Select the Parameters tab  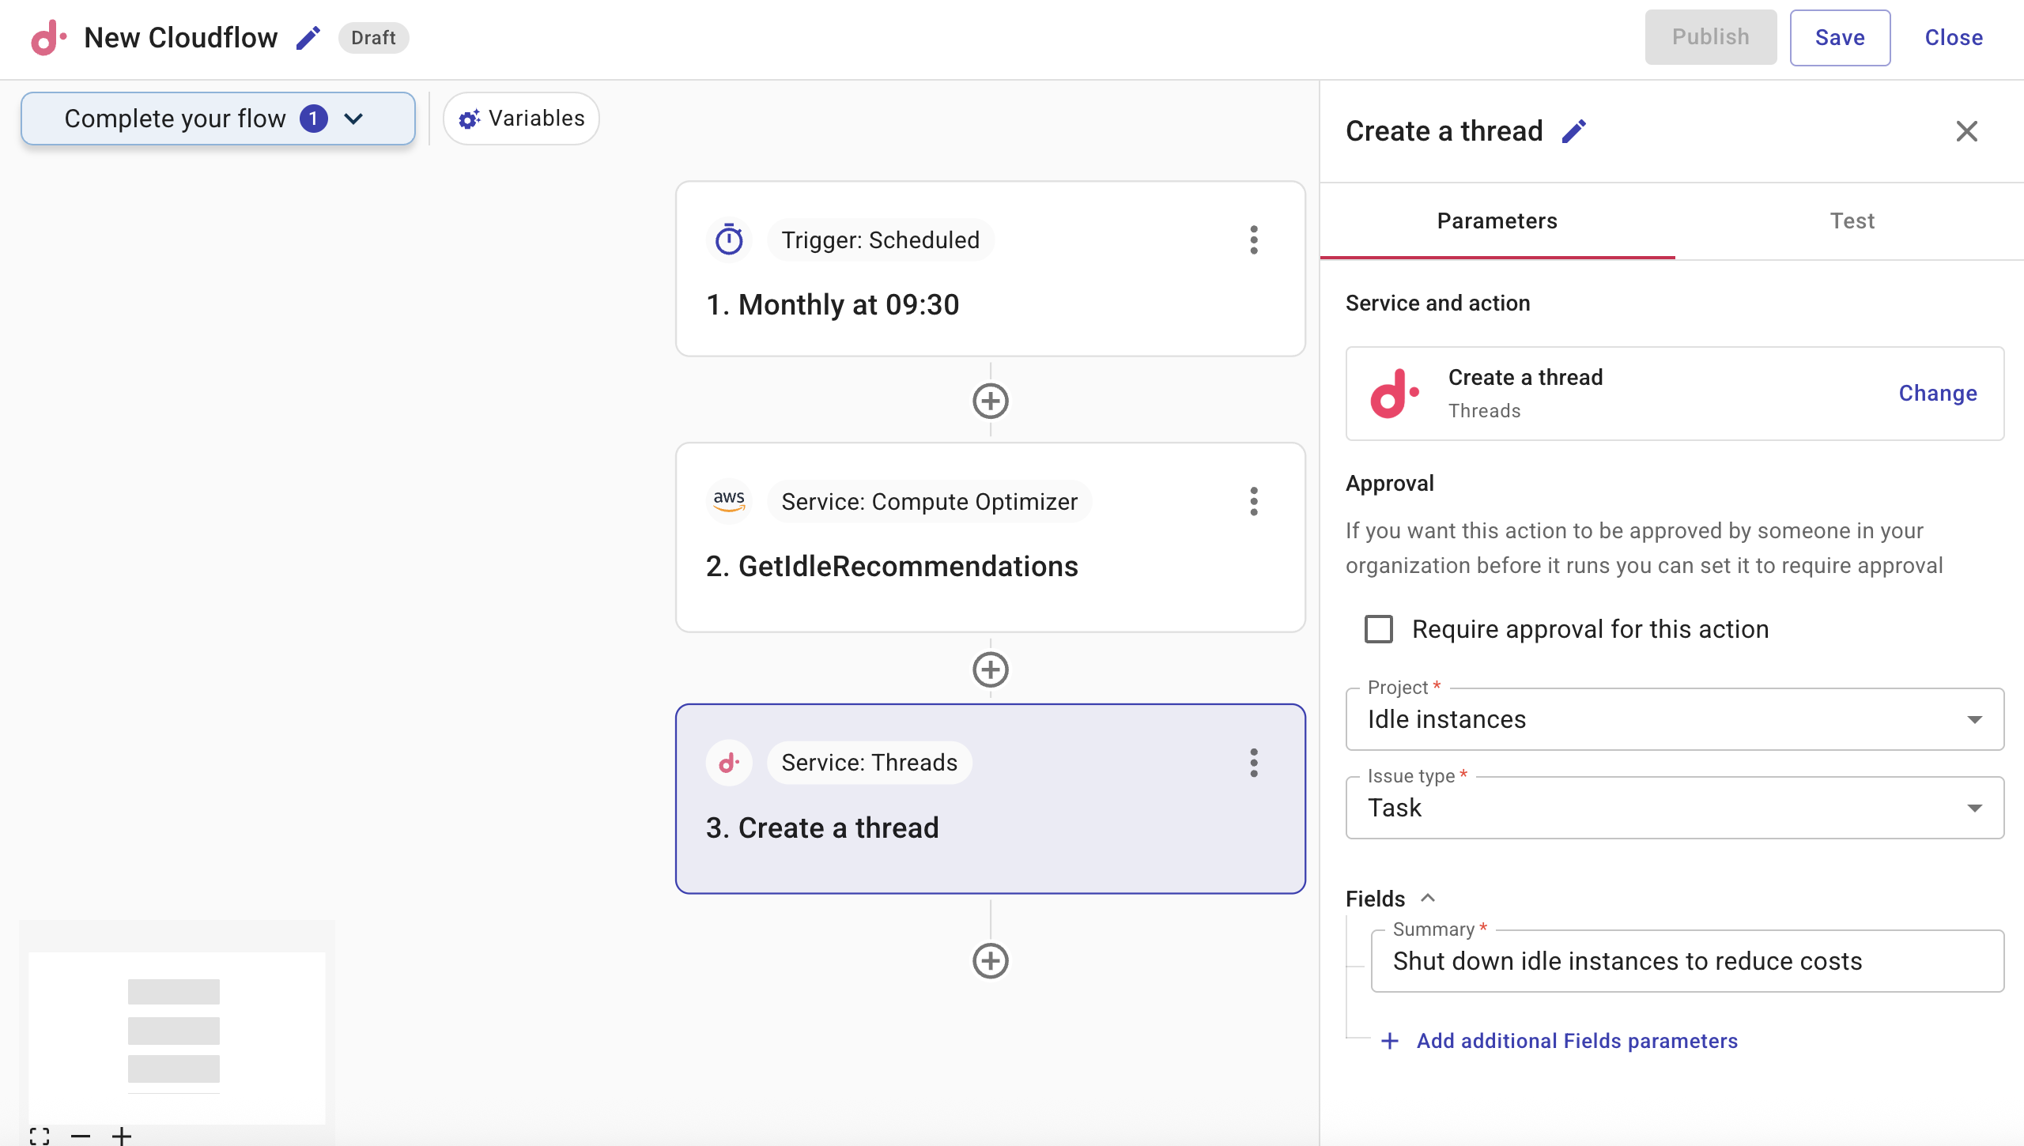(1497, 221)
